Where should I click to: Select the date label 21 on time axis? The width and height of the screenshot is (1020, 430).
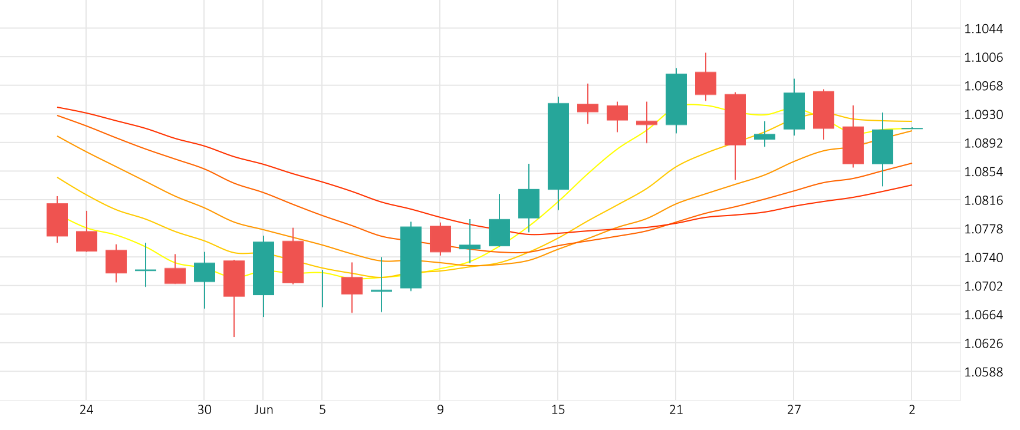676,410
